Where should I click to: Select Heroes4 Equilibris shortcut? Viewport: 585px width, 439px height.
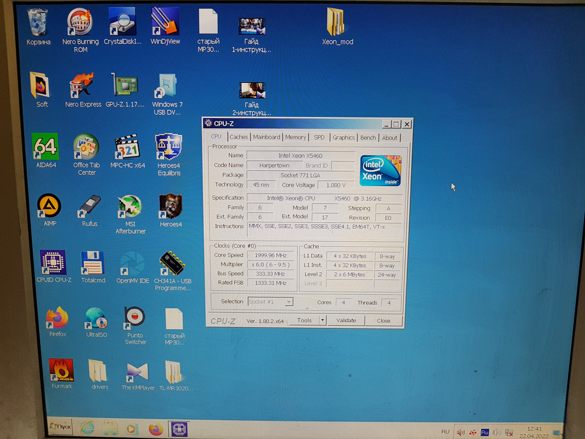click(169, 154)
